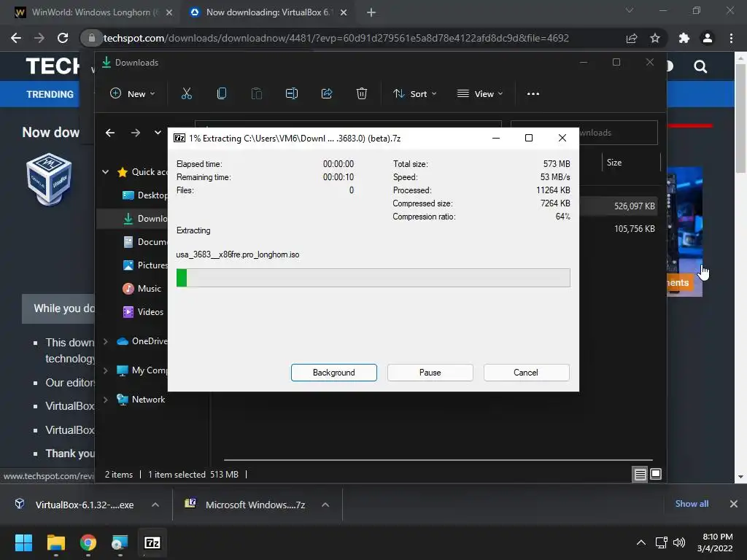
Task: Click the Explorer horizontal scrollbar
Action: pyautogui.click(x=438, y=460)
